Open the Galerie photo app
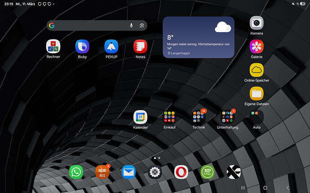Image resolution: width=310 pixels, height=193 pixels. pos(257,46)
